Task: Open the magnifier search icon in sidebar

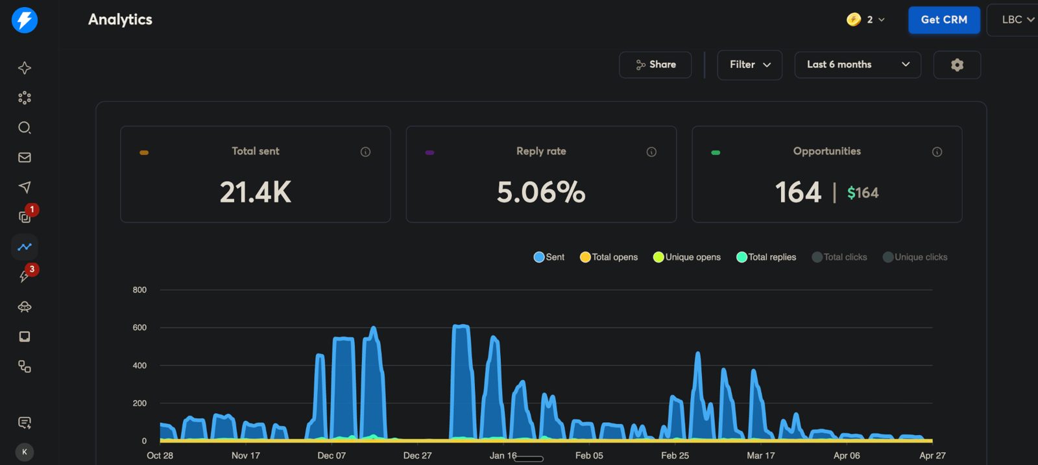Action: (25, 128)
